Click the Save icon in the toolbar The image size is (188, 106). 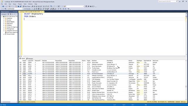point(18,6)
